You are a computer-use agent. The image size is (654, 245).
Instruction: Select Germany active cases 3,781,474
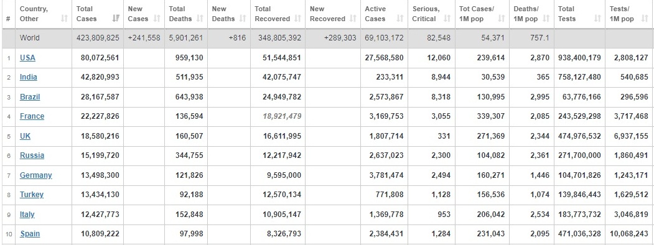click(x=386, y=175)
